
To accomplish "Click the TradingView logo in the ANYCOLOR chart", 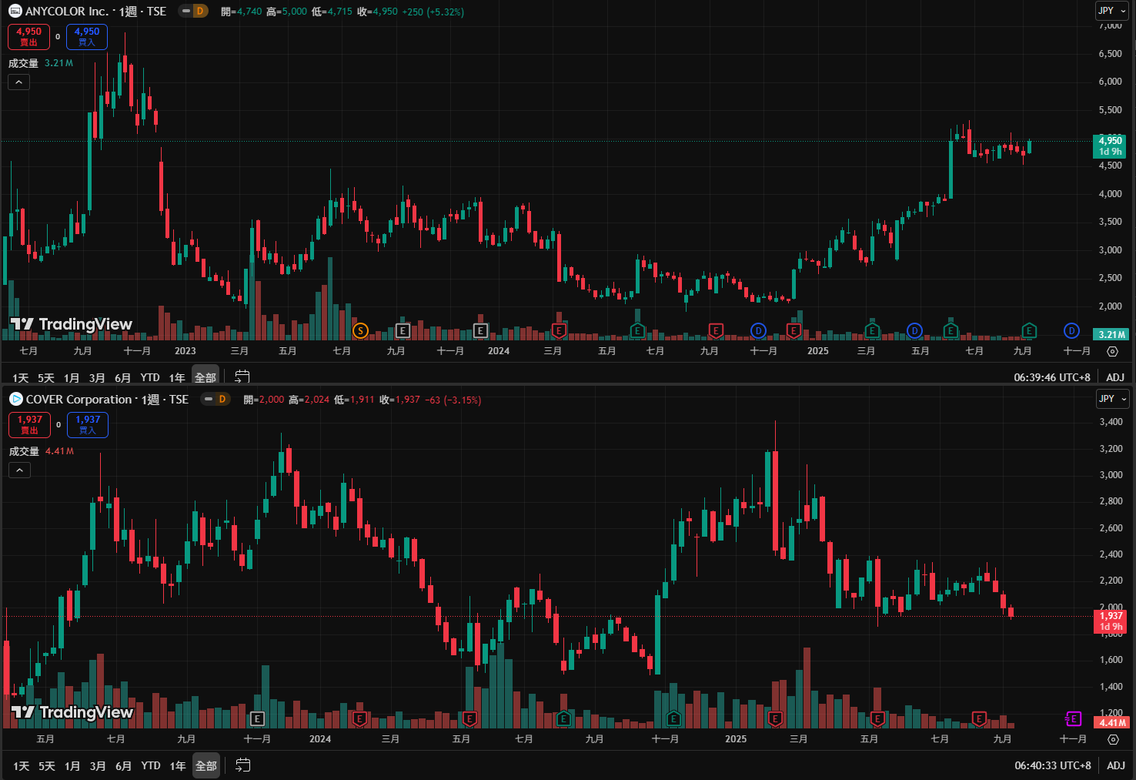I will [x=71, y=324].
